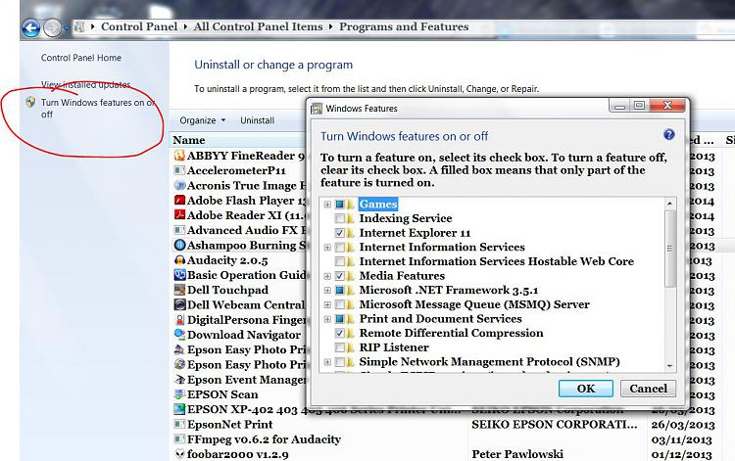This screenshot has width=735, height=461.
Task: Click the Programs and Features breadcrumb
Action: pos(404,26)
